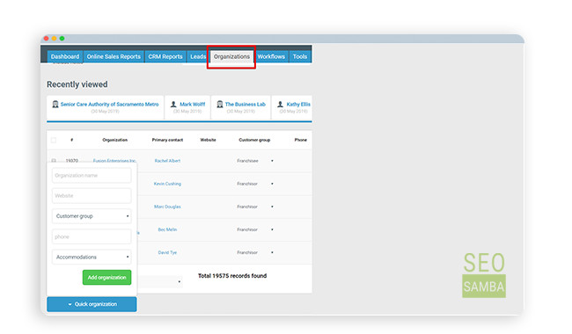Open recently viewed contact Kathy Ellis
This screenshot has width=572, height=334.
298,105
